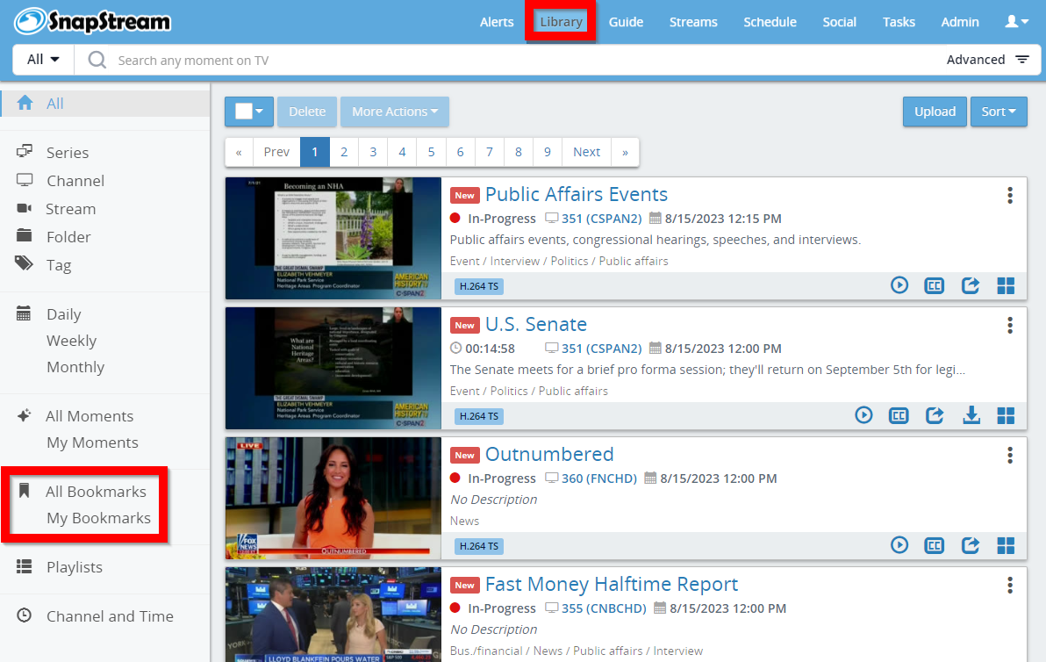Browse by Tag in sidebar
The image size is (1046, 662).
58,266
